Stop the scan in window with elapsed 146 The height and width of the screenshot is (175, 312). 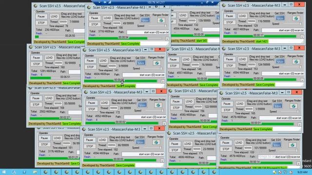[x=173, y=66]
